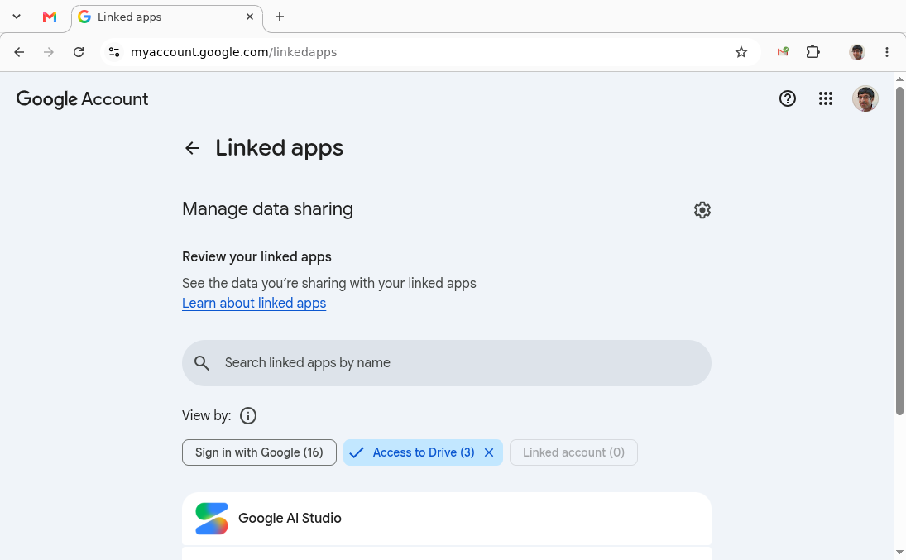Click the address bar URL
This screenshot has width=906, height=560.
233,52
